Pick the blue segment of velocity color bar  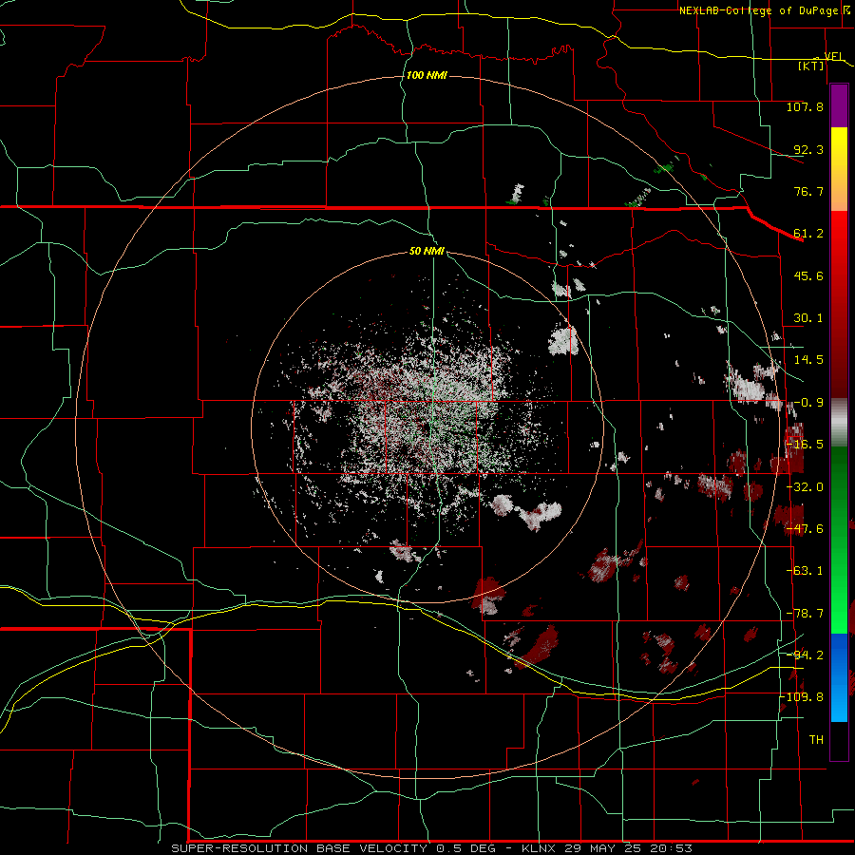(839, 677)
